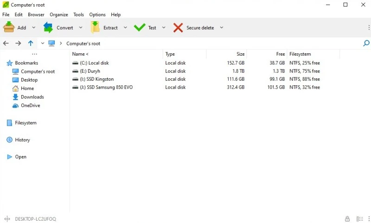
Task: Open the History section in the sidebar
Action: (x=22, y=140)
